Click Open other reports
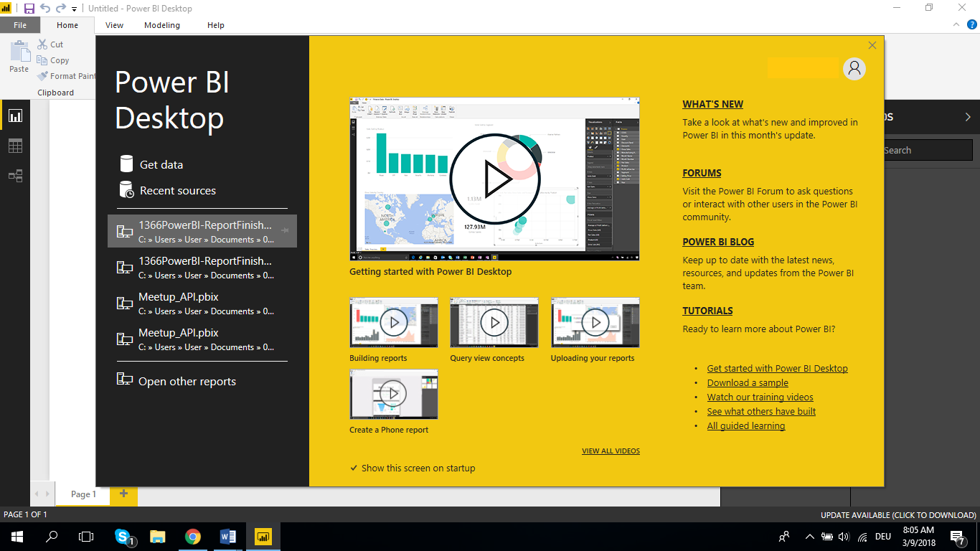980x551 pixels. [x=186, y=381]
